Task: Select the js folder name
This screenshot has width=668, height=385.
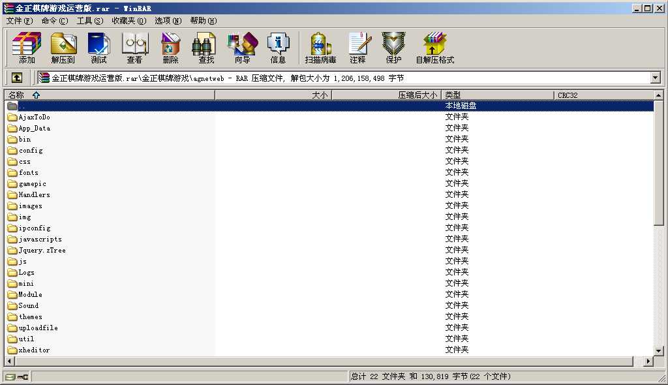Action: [23, 262]
